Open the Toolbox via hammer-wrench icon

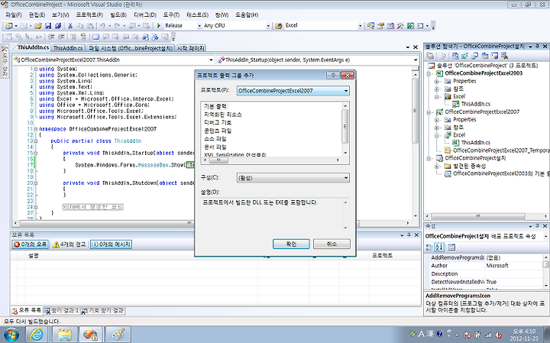click(x=400, y=26)
